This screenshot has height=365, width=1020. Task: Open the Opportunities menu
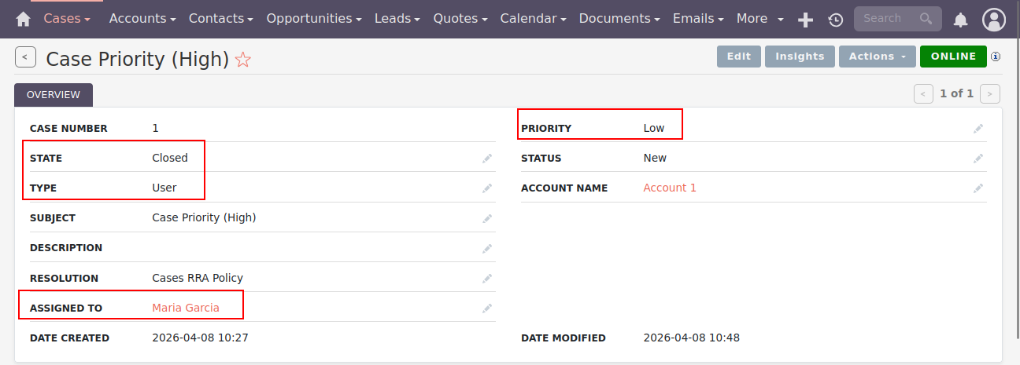click(x=314, y=19)
